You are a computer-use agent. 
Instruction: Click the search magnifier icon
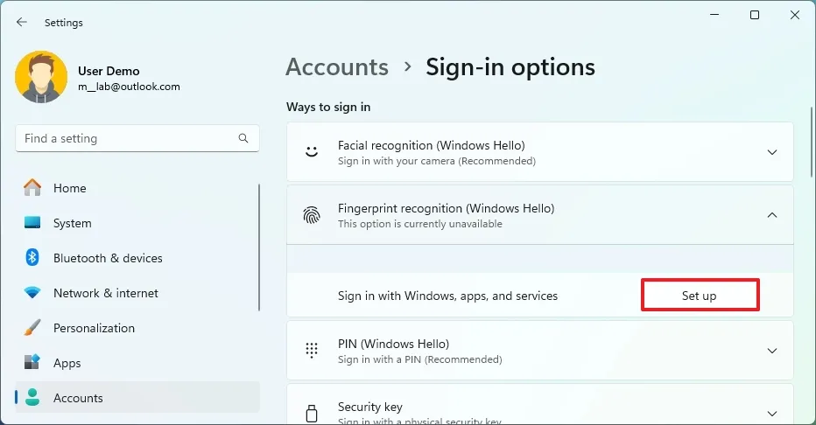pyautogui.click(x=243, y=138)
